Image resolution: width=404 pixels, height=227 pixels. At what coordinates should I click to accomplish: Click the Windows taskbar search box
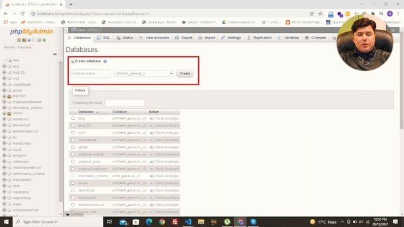click(57, 222)
